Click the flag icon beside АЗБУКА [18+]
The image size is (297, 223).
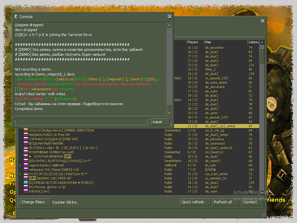26,191
